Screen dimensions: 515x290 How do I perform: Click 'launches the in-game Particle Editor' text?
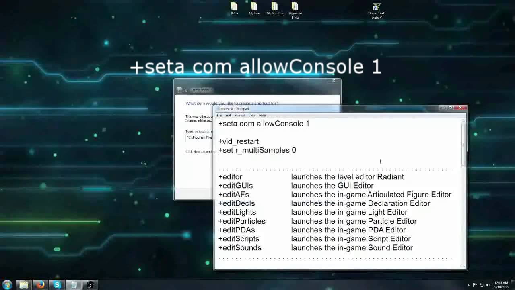point(354,221)
